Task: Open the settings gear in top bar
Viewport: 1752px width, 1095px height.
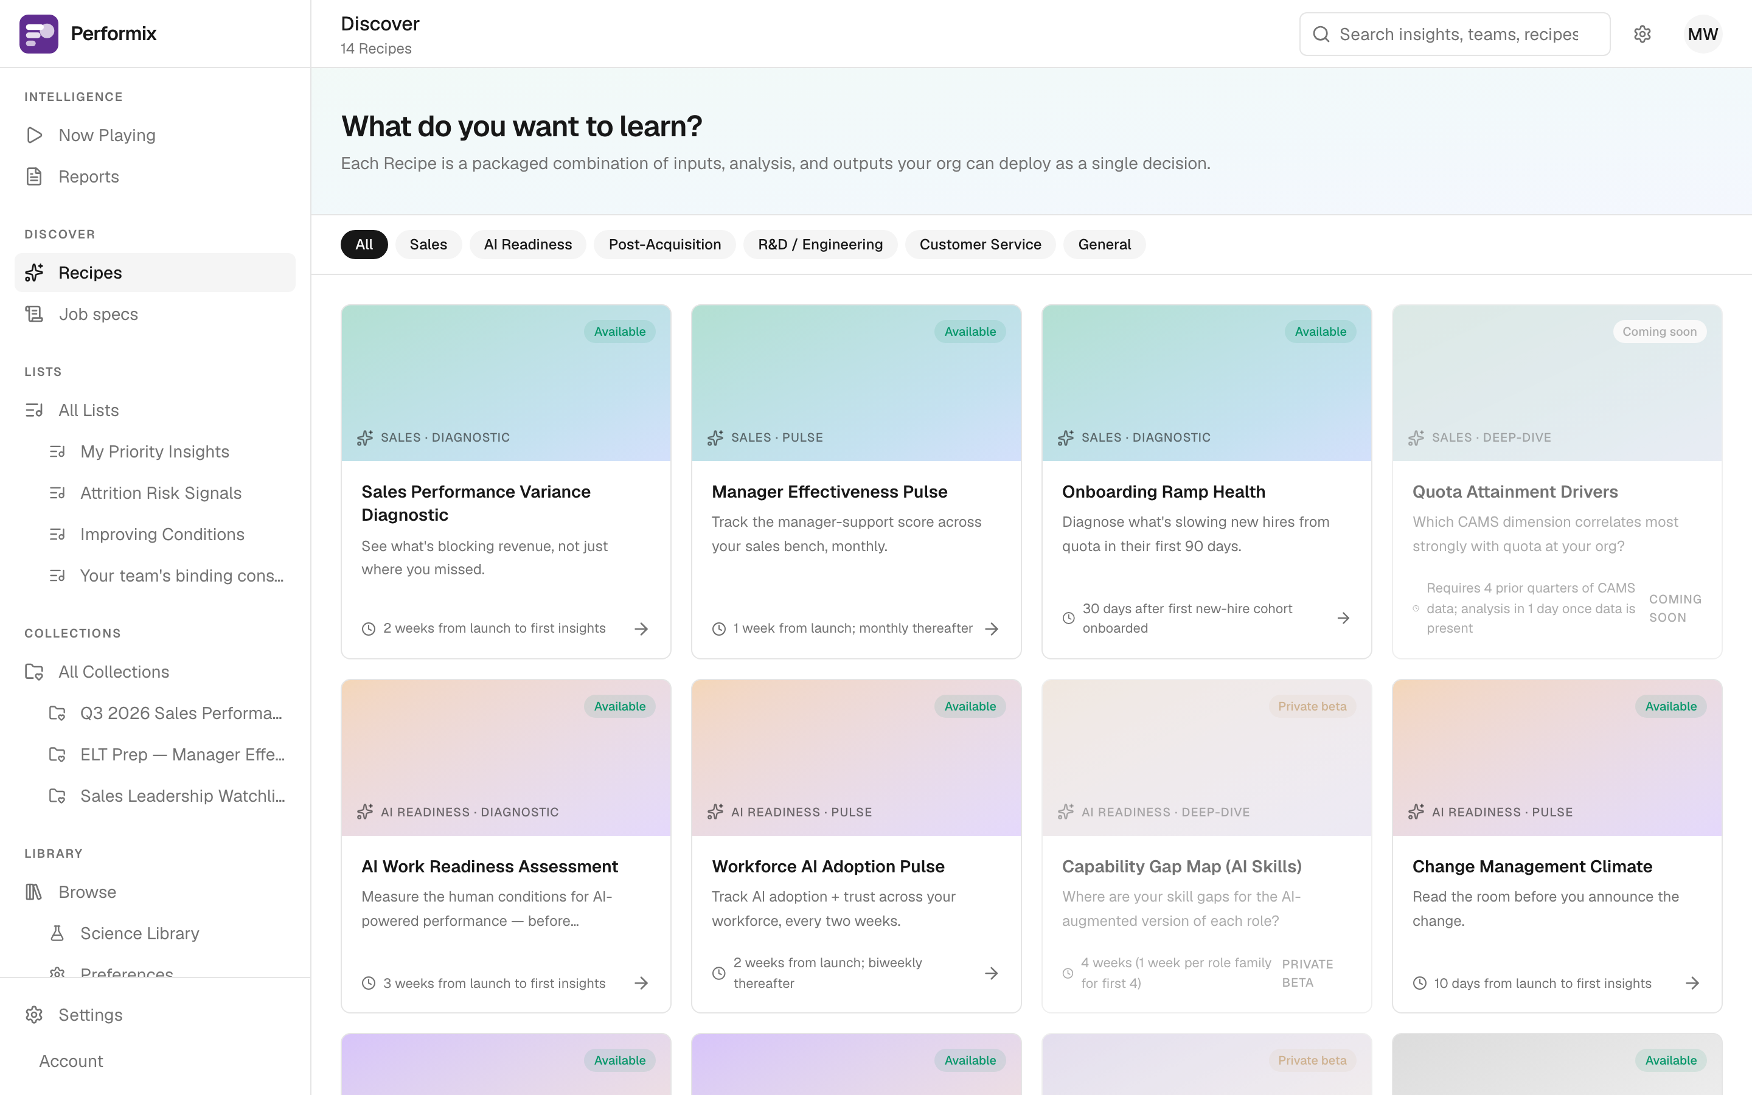Action: coord(1642,34)
